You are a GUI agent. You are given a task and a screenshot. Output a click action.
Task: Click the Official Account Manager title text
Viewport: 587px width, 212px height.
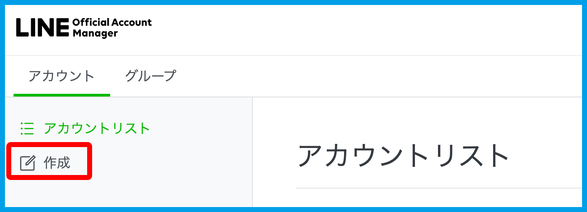(112, 28)
